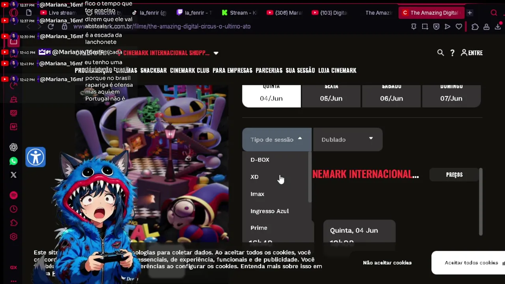Open the Sua Sessão menu item
Image resolution: width=505 pixels, height=284 pixels.
point(300,71)
